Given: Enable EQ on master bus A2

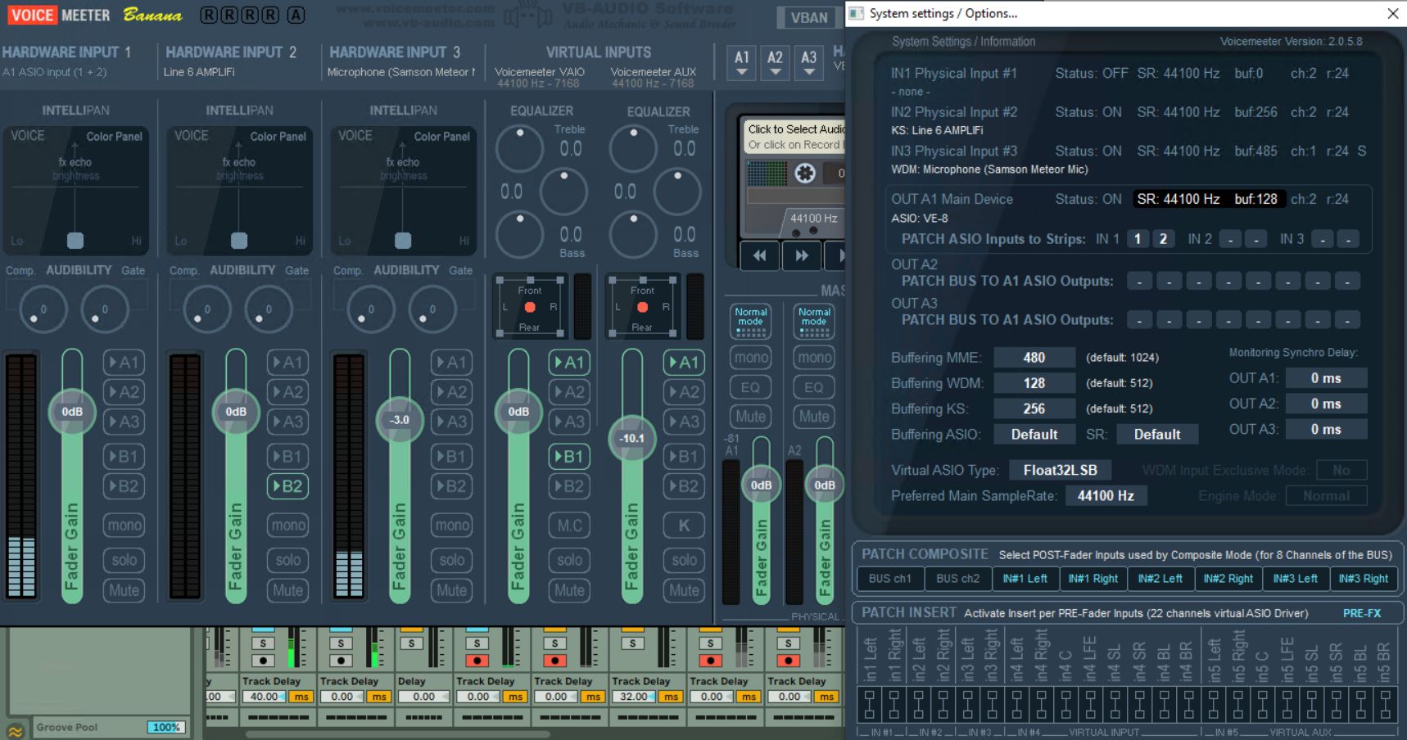Looking at the screenshot, I should click(814, 387).
